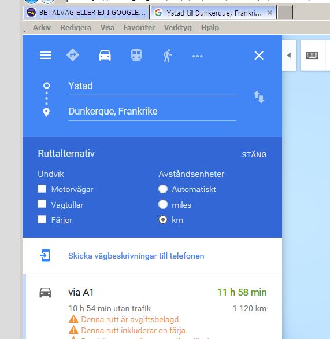Click Denna rutt inkluderar en färja text
This screenshot has width=330, height=339.
click(134, 330)
